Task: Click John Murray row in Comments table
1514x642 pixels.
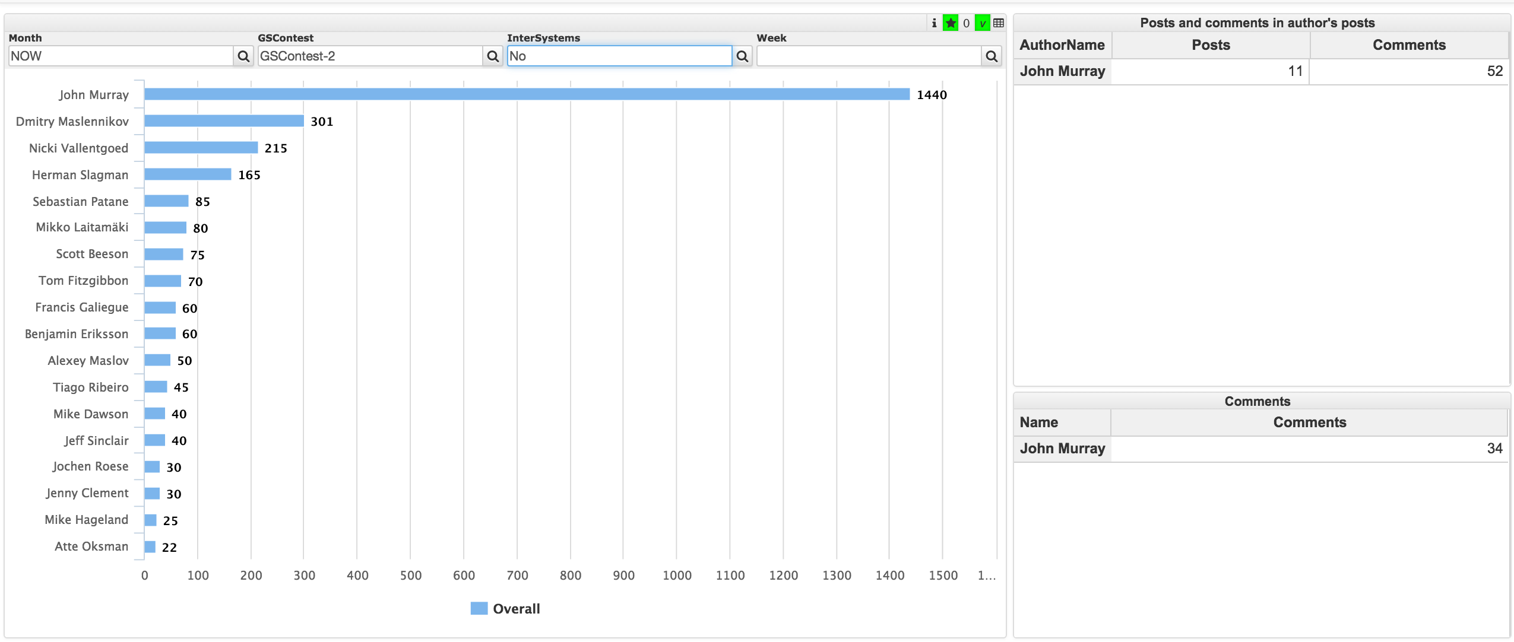Action: [1062, 449]
